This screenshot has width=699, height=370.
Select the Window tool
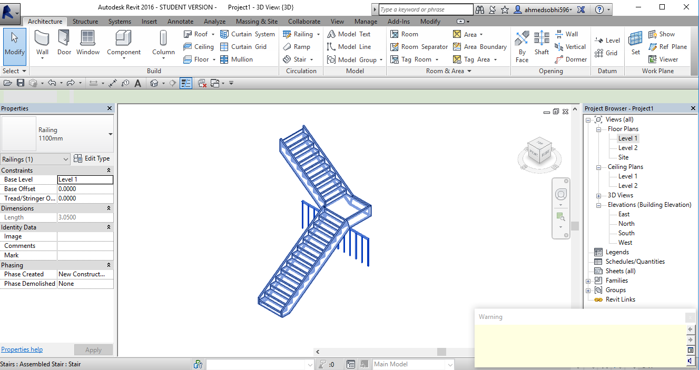[87, 44]
